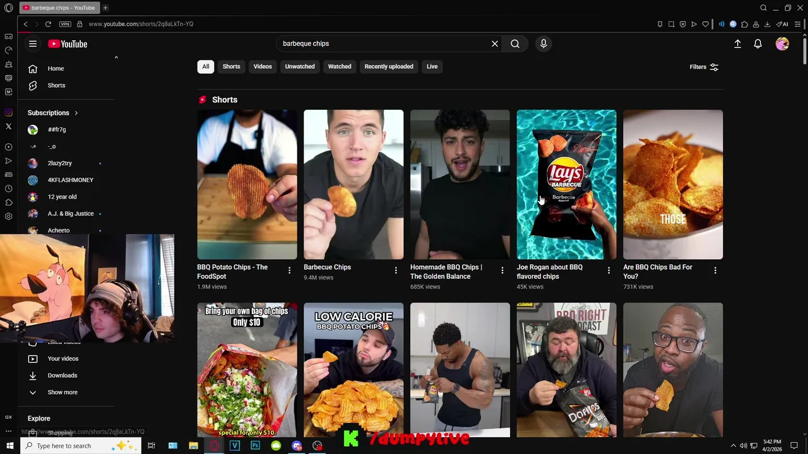Select the Shorts filter chip

tap(231, 66)
